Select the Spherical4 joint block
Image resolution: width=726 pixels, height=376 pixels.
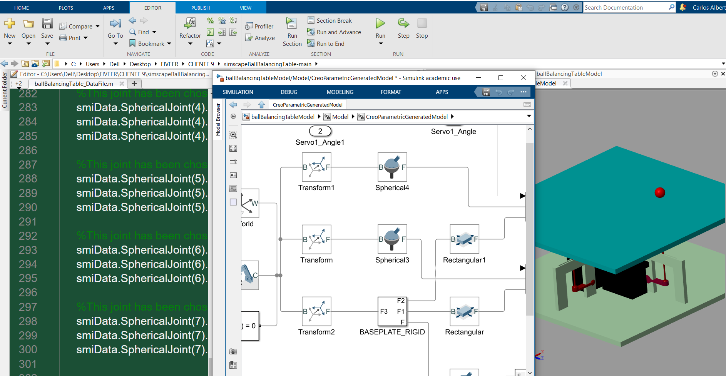392,167
